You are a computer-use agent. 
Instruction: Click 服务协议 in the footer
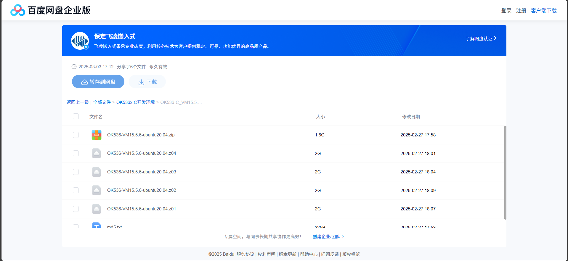coord(246,254)
